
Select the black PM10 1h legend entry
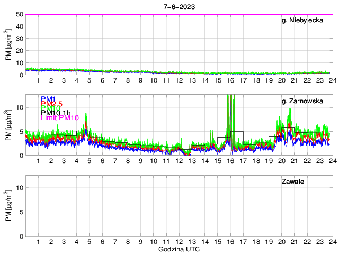tap(59, 118)
